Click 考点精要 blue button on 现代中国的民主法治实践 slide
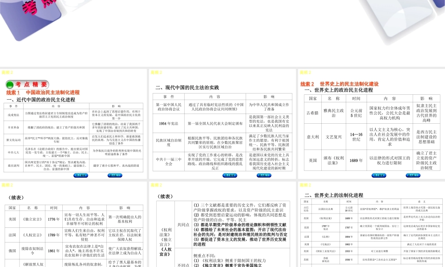This screenshot has width=445, height=267. (230, 175)
